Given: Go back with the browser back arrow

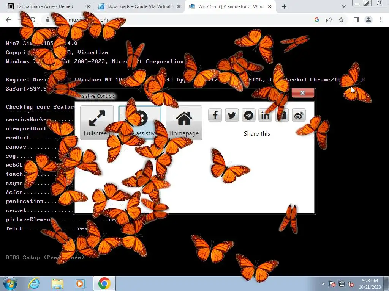Looking at the screenshot, I should pos(8,20).
